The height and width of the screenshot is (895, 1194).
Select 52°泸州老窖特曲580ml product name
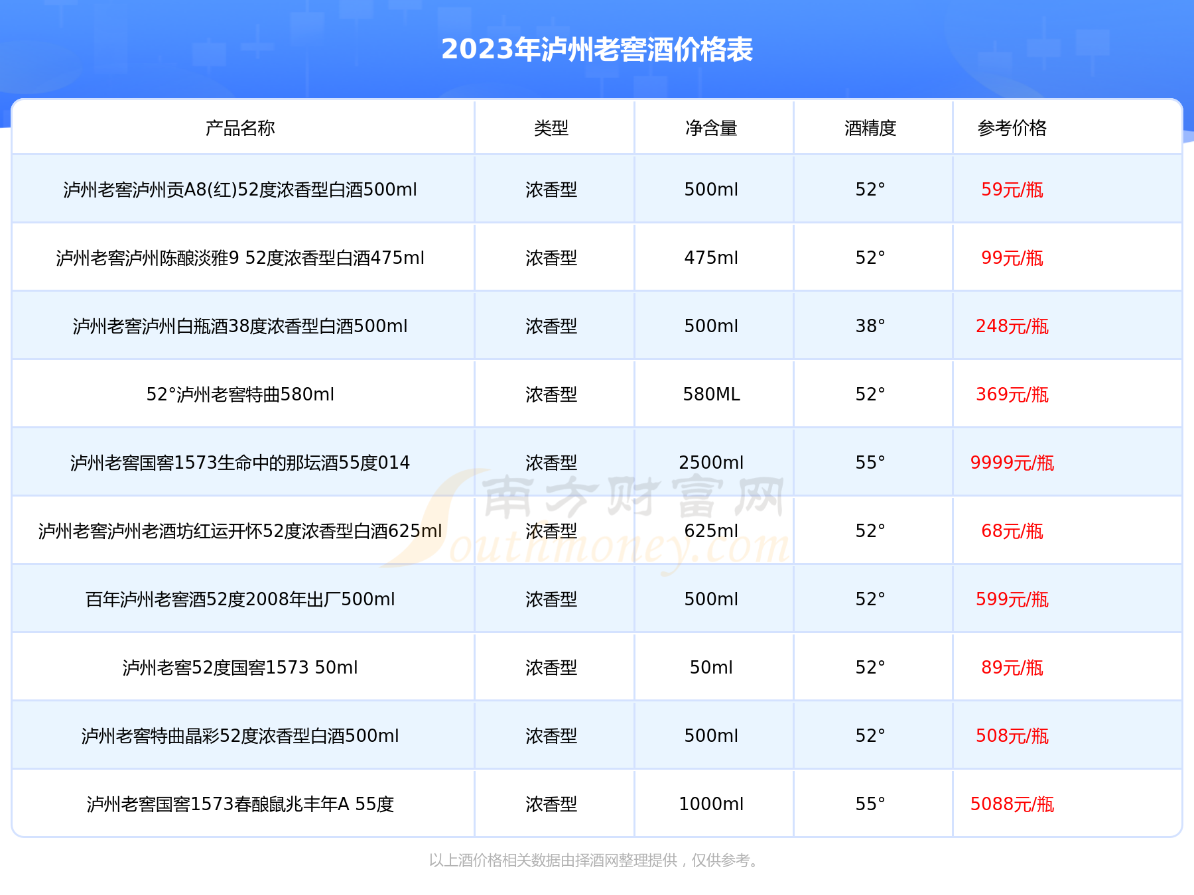click(240, 394)
